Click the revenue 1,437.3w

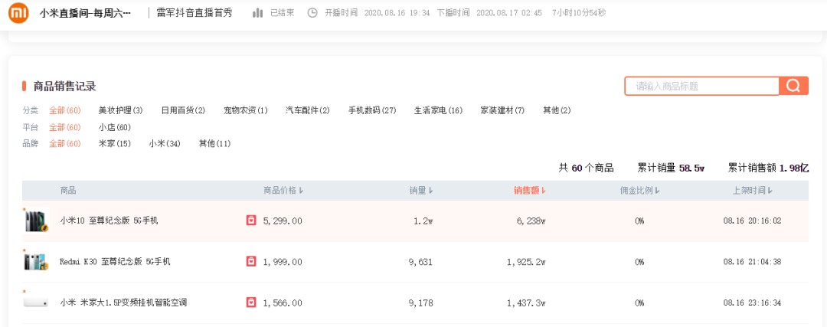pos(526,302)
